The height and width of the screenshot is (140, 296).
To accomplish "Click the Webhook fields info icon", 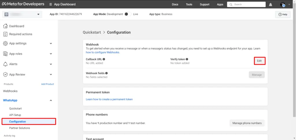I will (106, 73).
